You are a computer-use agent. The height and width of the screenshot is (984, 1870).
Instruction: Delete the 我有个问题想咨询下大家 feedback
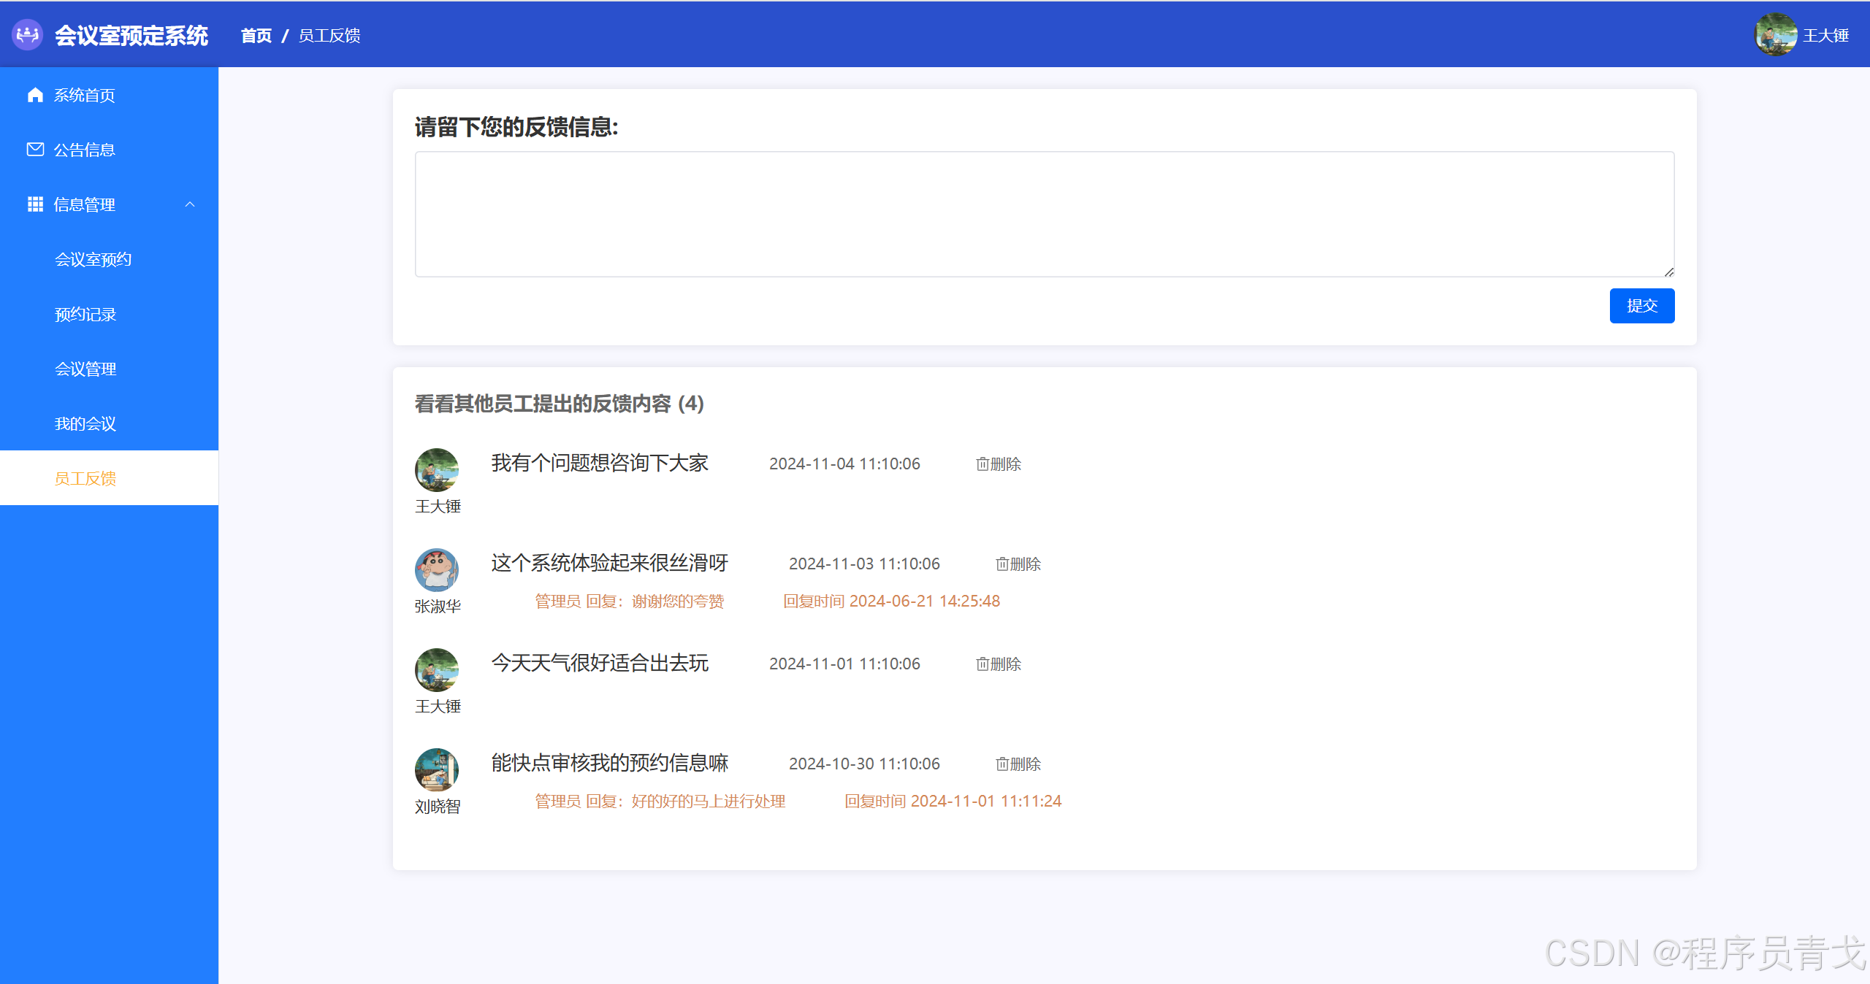(999, 464)
